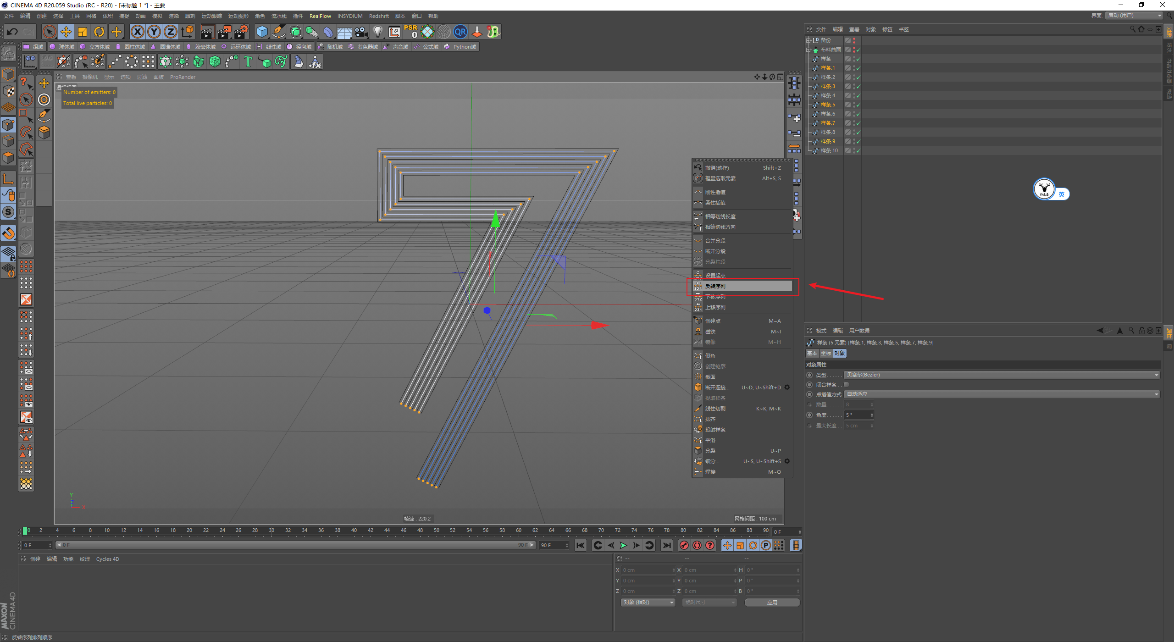Toggle the X axis lock icon

137,32
